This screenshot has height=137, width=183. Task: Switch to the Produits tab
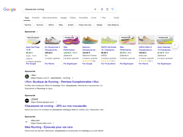click(x=35, y=18)
